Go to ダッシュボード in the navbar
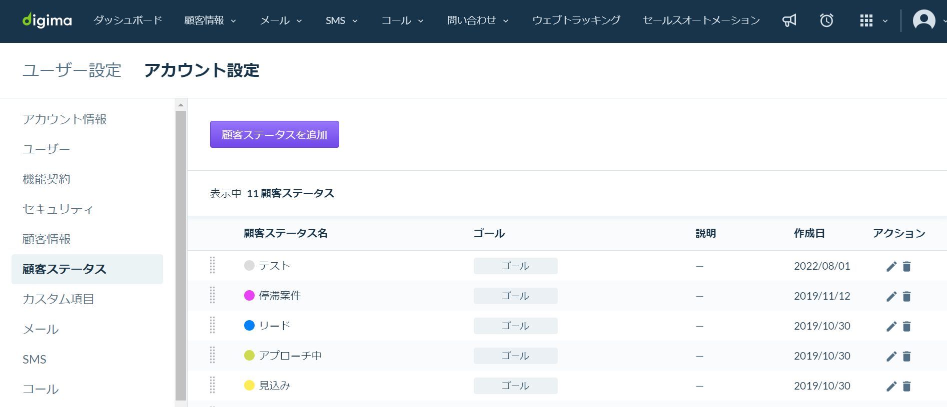The width and height of the screenshot is (947, 407). pyautogui.click(x=128, y=20)
